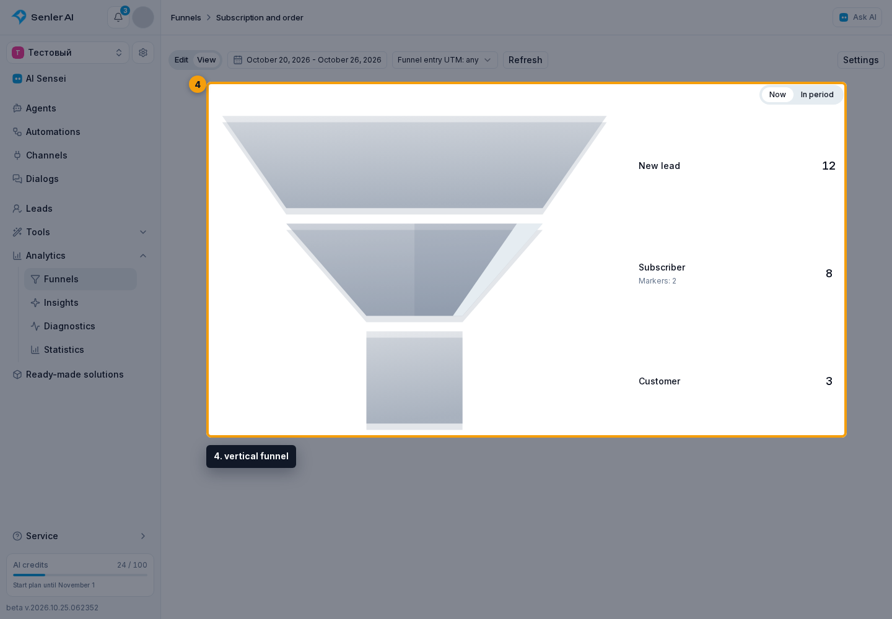Open the Leads menu item
Viewport: 892px width, 619px height.
[x=81, y=209]
